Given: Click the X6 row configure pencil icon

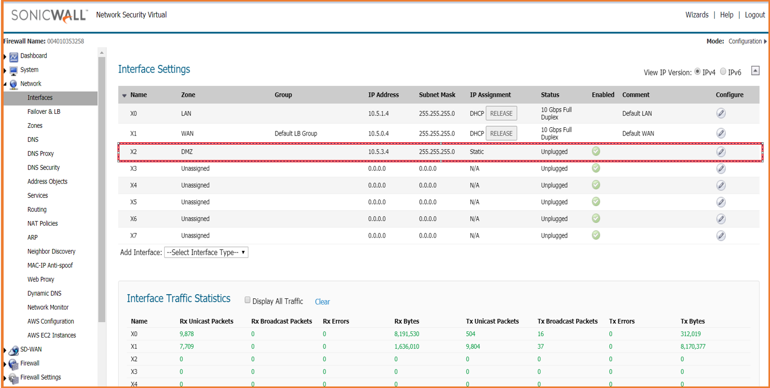Looking at the screenshot, I should [x=721, y=219].
